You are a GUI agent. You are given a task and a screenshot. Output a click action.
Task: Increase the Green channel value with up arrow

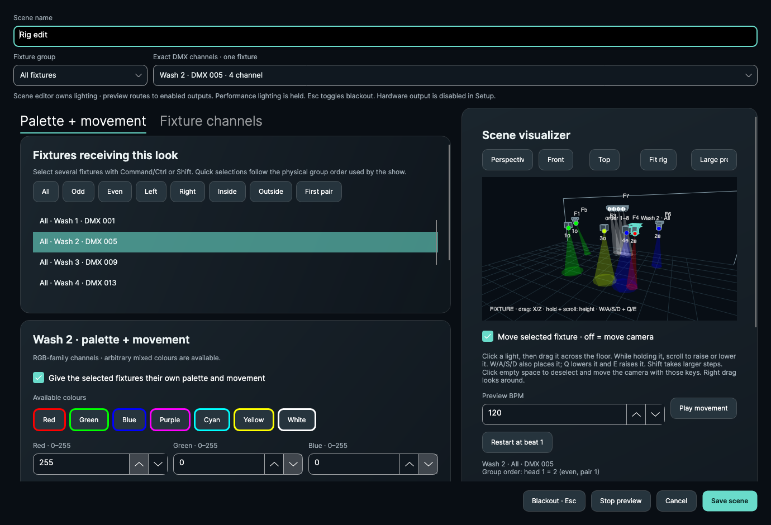pos(274,464)
